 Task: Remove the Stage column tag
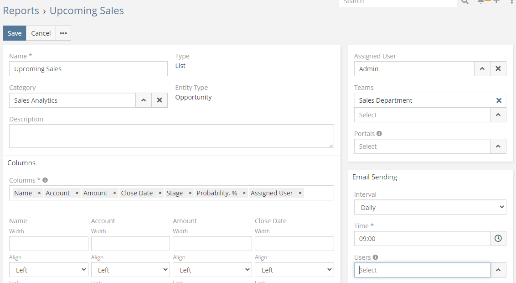point(190,193)
